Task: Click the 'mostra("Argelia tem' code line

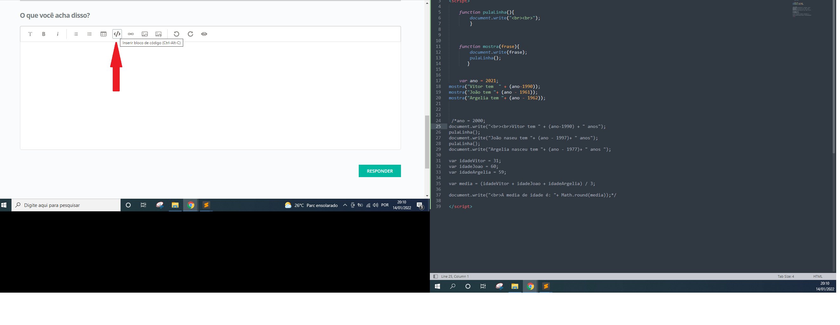Action: pos(497,98)
